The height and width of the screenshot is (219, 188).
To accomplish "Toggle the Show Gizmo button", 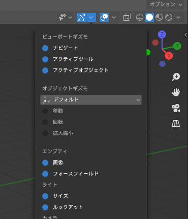I will [81, 17].
